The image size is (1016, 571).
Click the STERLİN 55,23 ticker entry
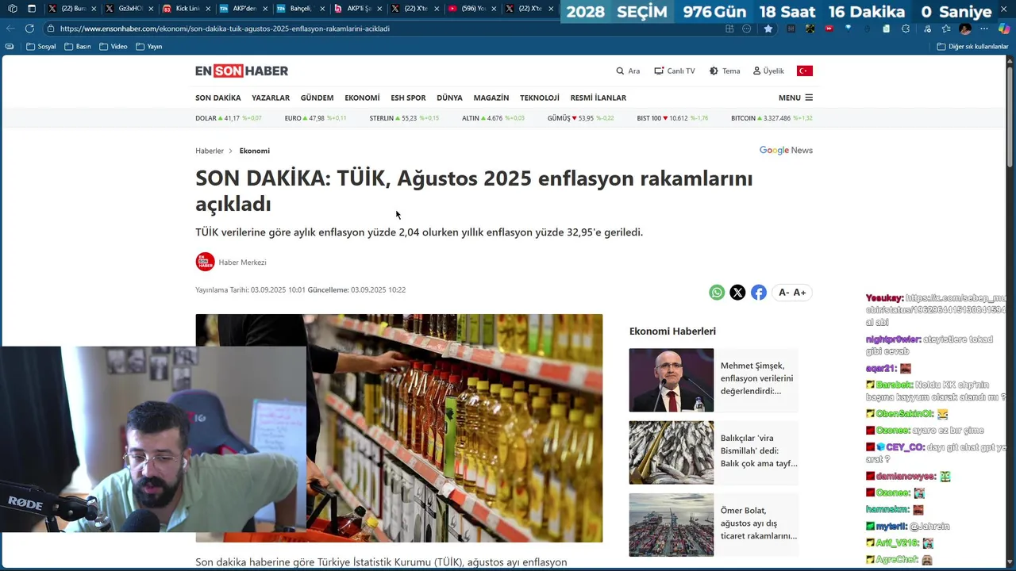404,118
